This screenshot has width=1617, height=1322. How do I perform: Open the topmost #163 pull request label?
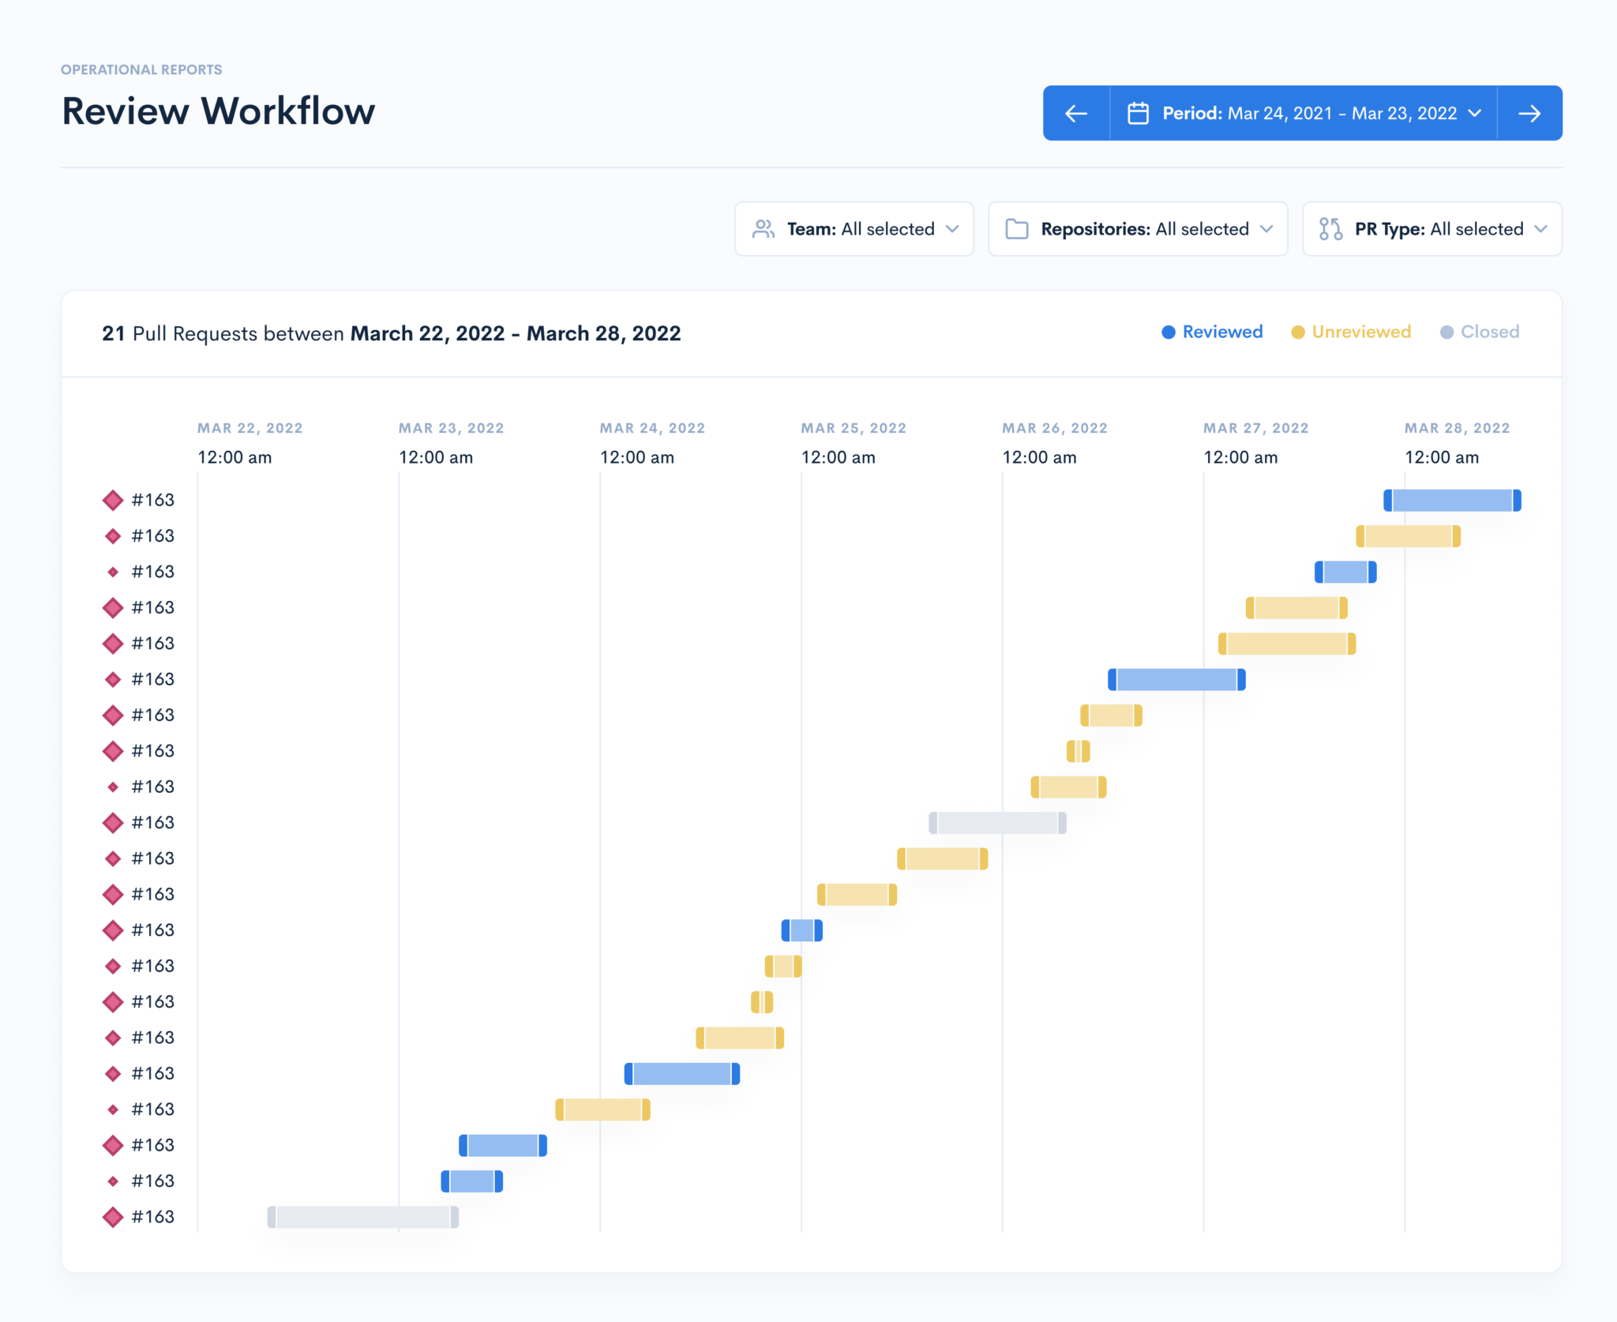[x=152, y=499]
